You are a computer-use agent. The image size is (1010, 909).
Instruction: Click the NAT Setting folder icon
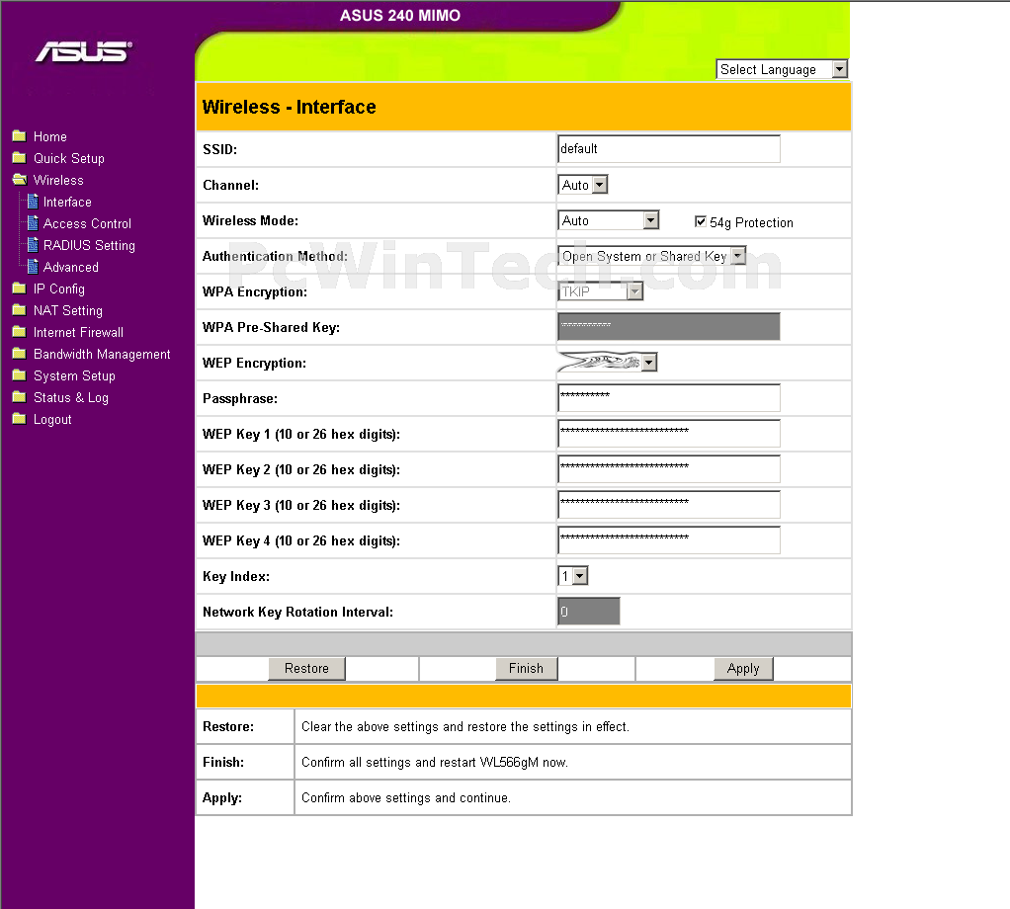click(20, 310)
